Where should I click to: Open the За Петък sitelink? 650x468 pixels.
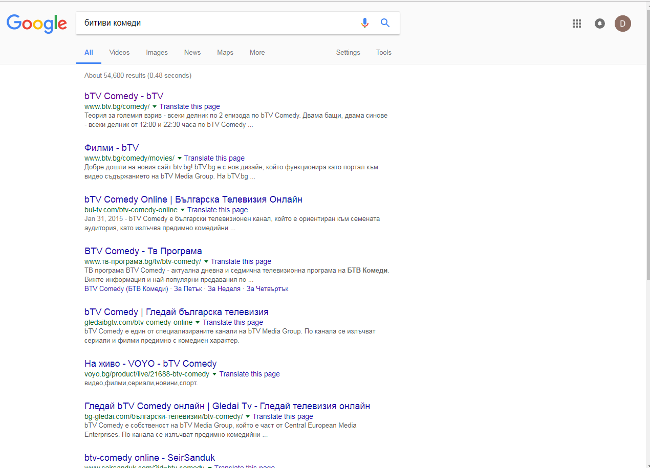188,289
